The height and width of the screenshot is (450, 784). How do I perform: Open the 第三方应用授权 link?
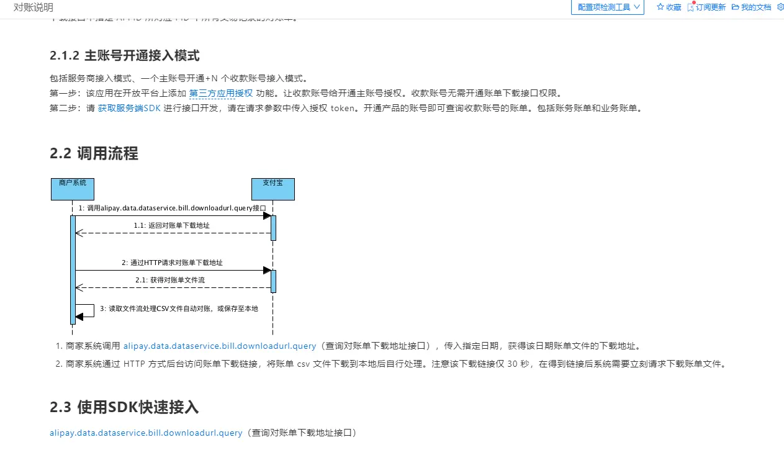click(x=220, y=94)
